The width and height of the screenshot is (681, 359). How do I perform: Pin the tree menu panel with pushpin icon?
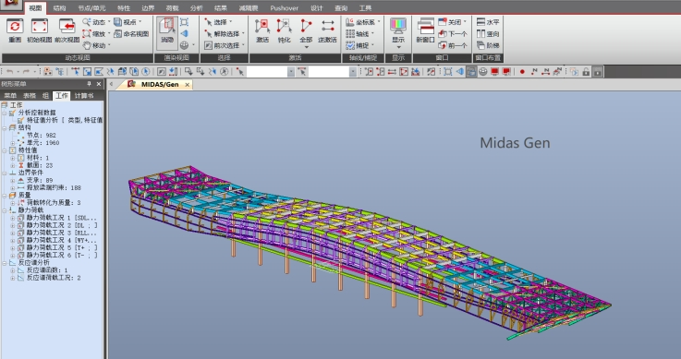(89, 84)
